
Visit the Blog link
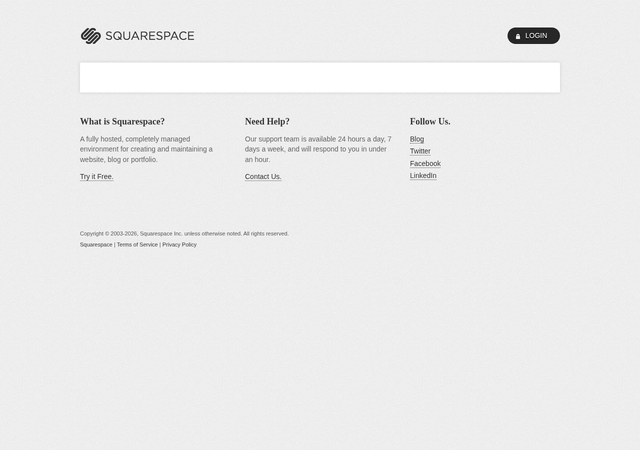tap(417, 139)
